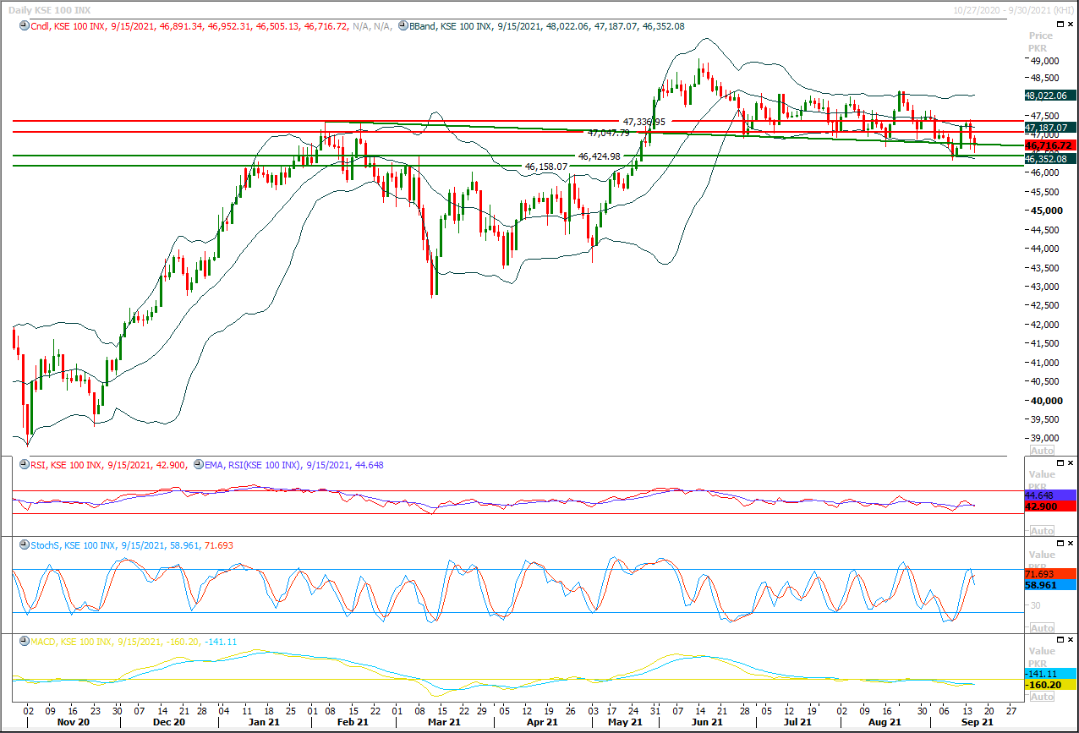Click the 48,022.06 upper band price tag
The image size is (1079, 733).
click(1050, 96)
